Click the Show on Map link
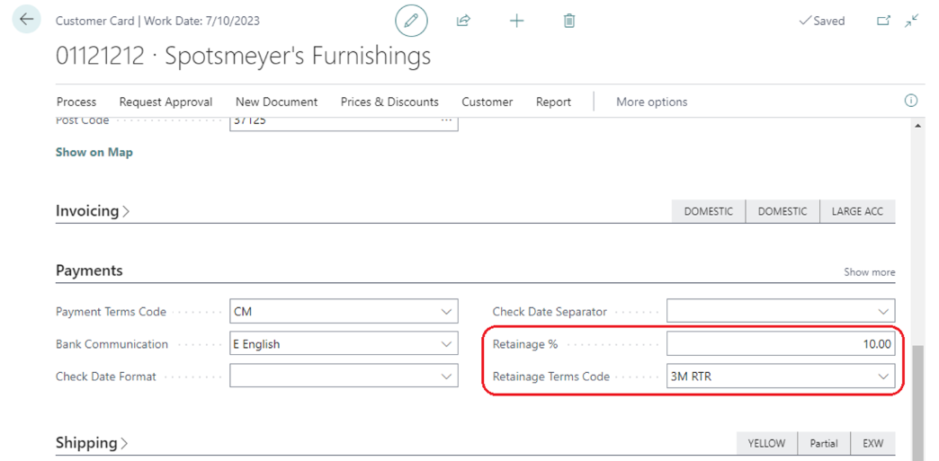The image size is (939, 461). pyautogui.click(x=94, y=152)
